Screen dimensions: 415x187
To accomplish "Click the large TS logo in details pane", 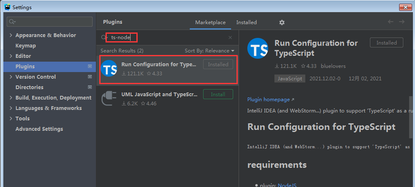I will point(257,48).
